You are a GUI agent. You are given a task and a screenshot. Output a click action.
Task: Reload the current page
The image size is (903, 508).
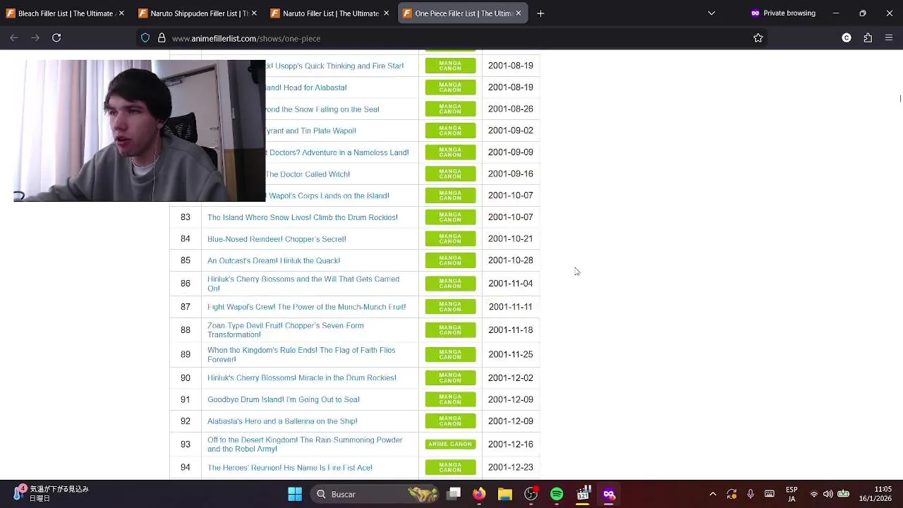tap(56, 38)
